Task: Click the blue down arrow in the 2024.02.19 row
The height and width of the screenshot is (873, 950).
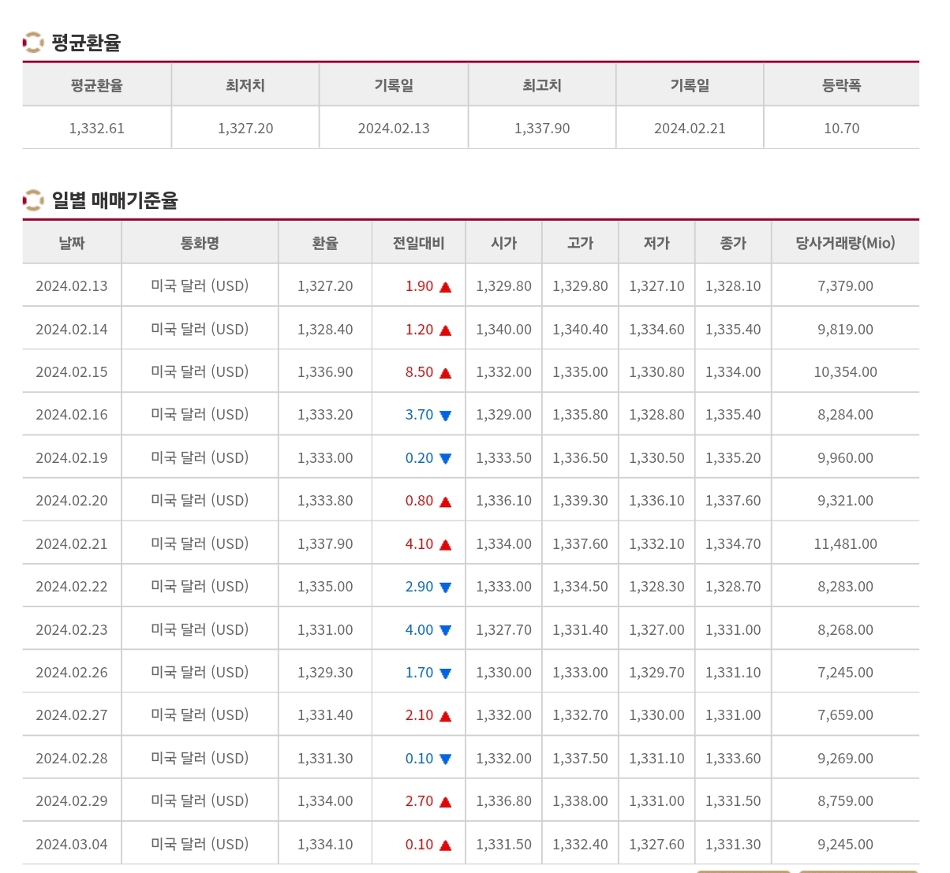Action: tap(445, 459)
